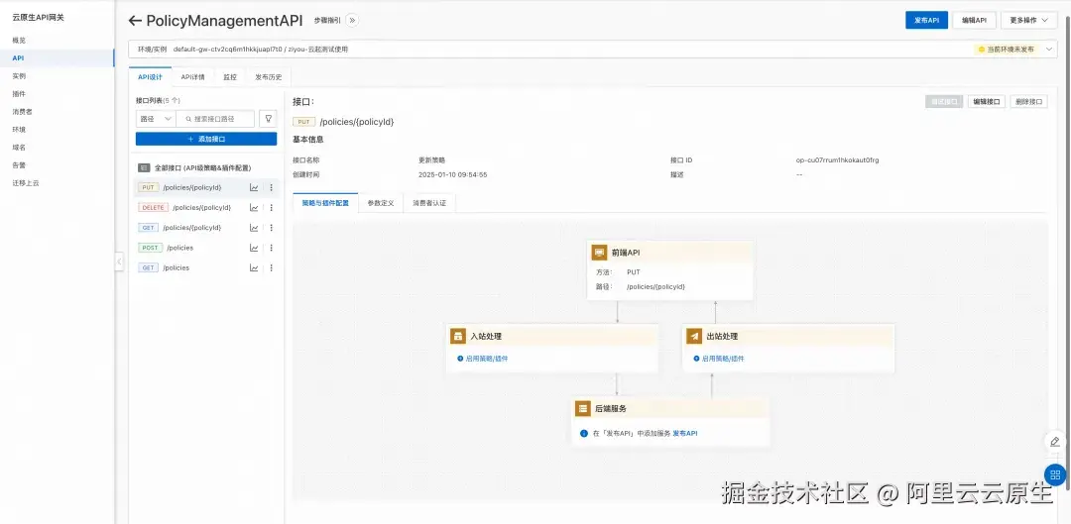Click the creation time 2025-01-10 09:54:55
This screenshot has height=524, width=1071.
point(453,174)
